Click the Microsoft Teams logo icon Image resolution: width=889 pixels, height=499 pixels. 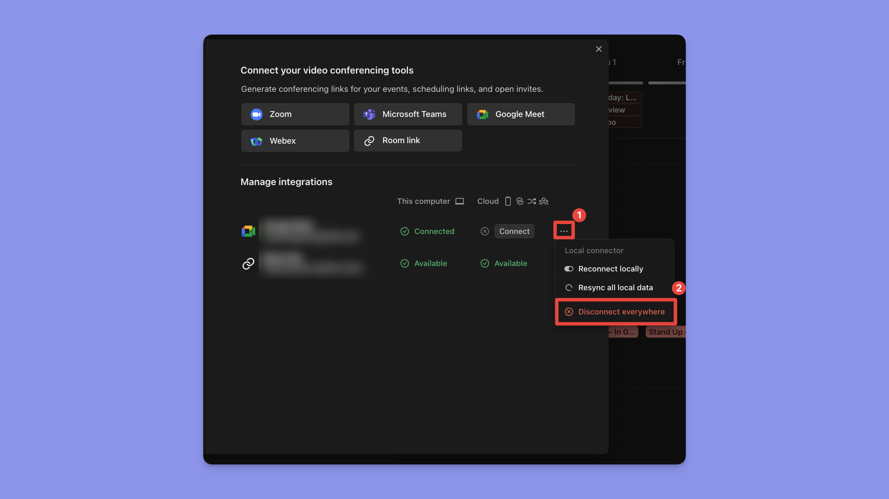(369, 115)
